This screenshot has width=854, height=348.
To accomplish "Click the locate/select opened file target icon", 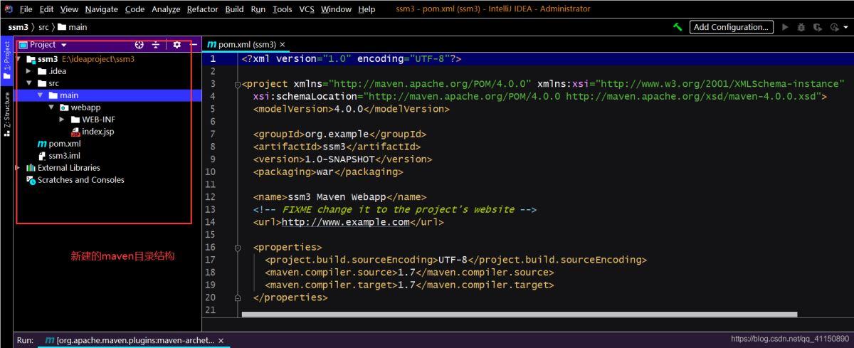I will [139, 45].
